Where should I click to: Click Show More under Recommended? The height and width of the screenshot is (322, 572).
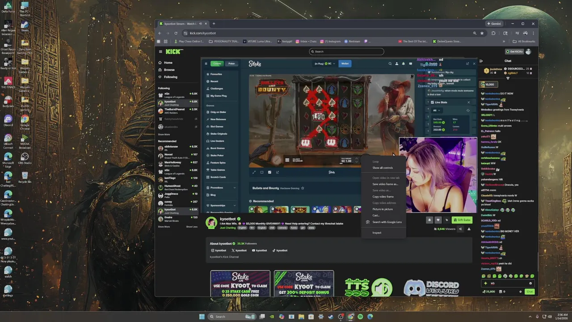click(164, 227)
